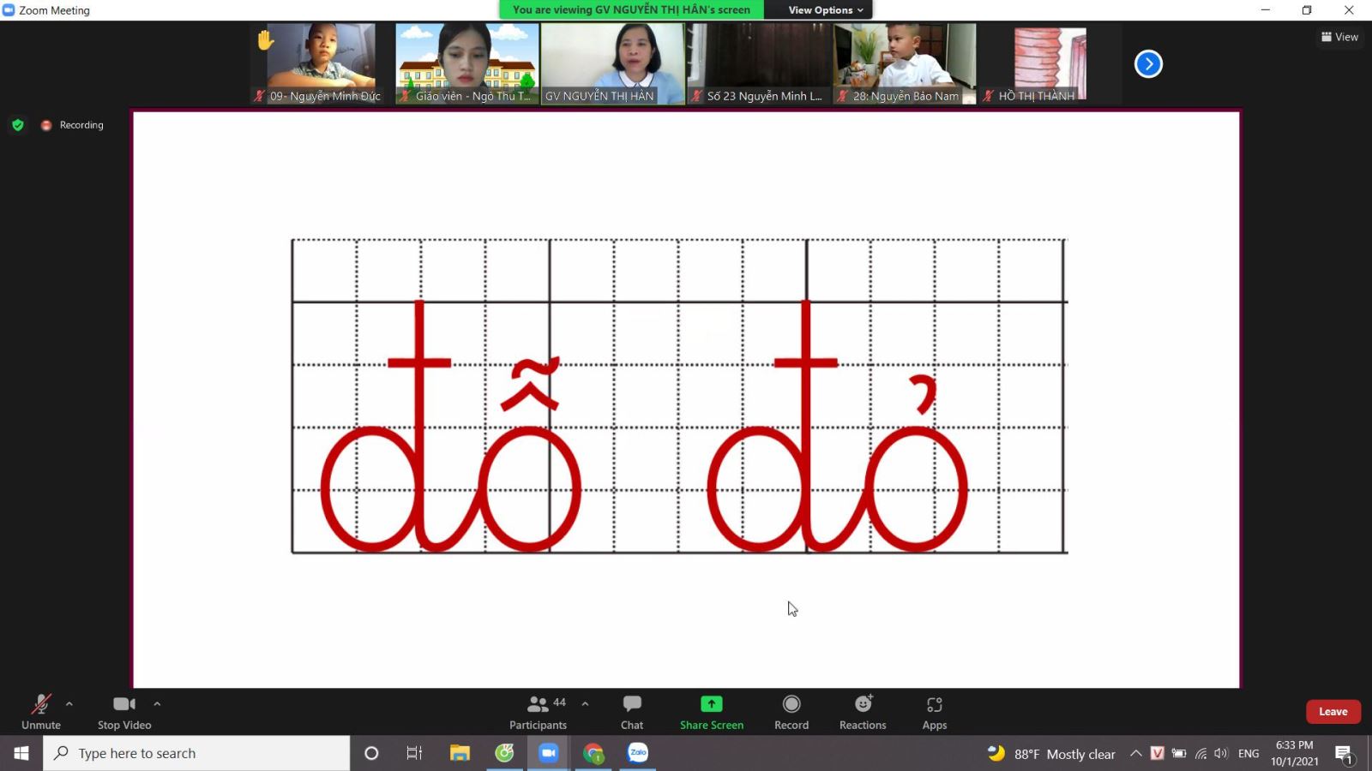
Task: Stop the video camera
Action: point(124,711)
